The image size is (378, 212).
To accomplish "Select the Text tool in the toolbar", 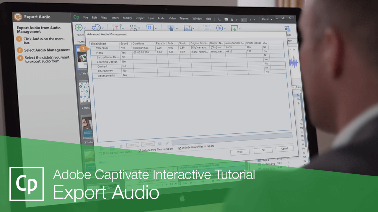I will [x=117, y=27].
